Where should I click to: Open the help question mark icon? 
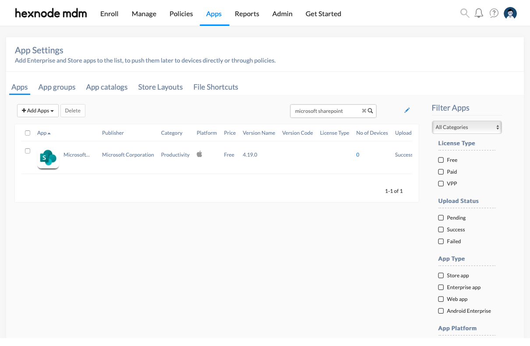click(x=494, y=13)
